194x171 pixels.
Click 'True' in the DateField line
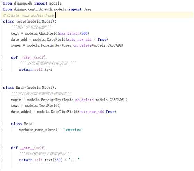click(x=102, y=40)
